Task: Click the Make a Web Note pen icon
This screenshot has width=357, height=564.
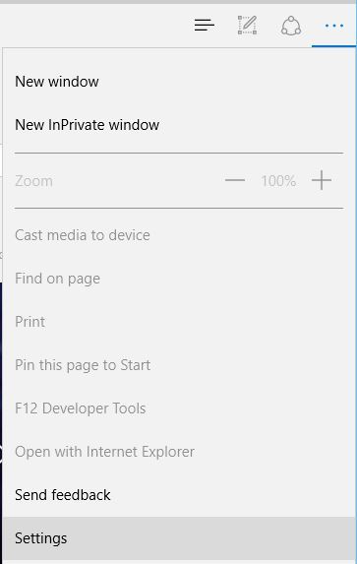Action: (248, 26)
